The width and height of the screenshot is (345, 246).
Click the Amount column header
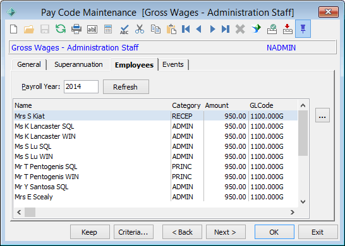pos(226,105)
